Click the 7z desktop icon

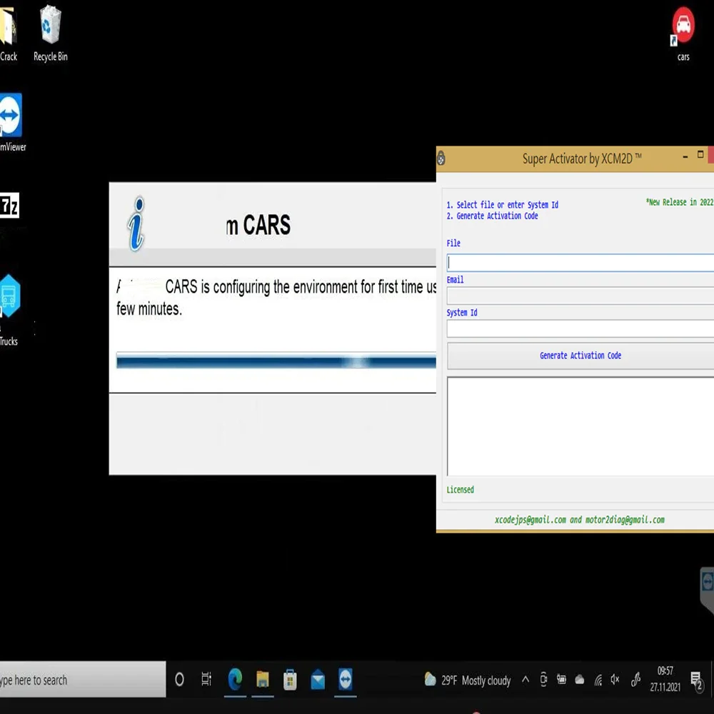click(9, 207)
